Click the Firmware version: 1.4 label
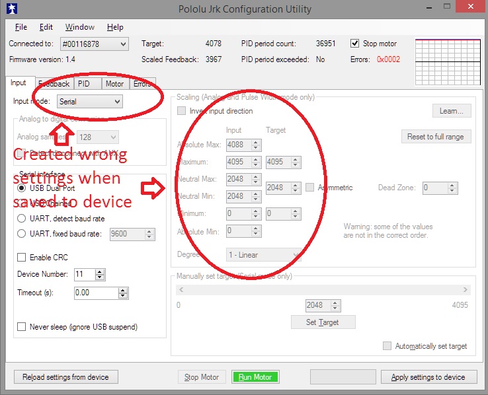 click(42, 59)
